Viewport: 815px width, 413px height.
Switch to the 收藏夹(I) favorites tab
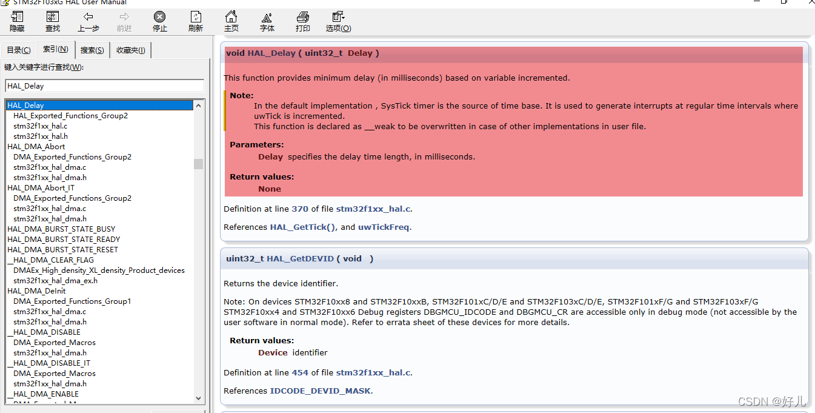pos(130,50)
